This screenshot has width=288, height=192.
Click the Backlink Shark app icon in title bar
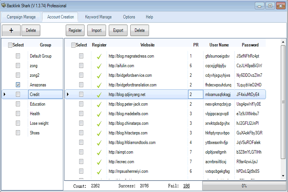pyautogui.click(x=4, y=5)
